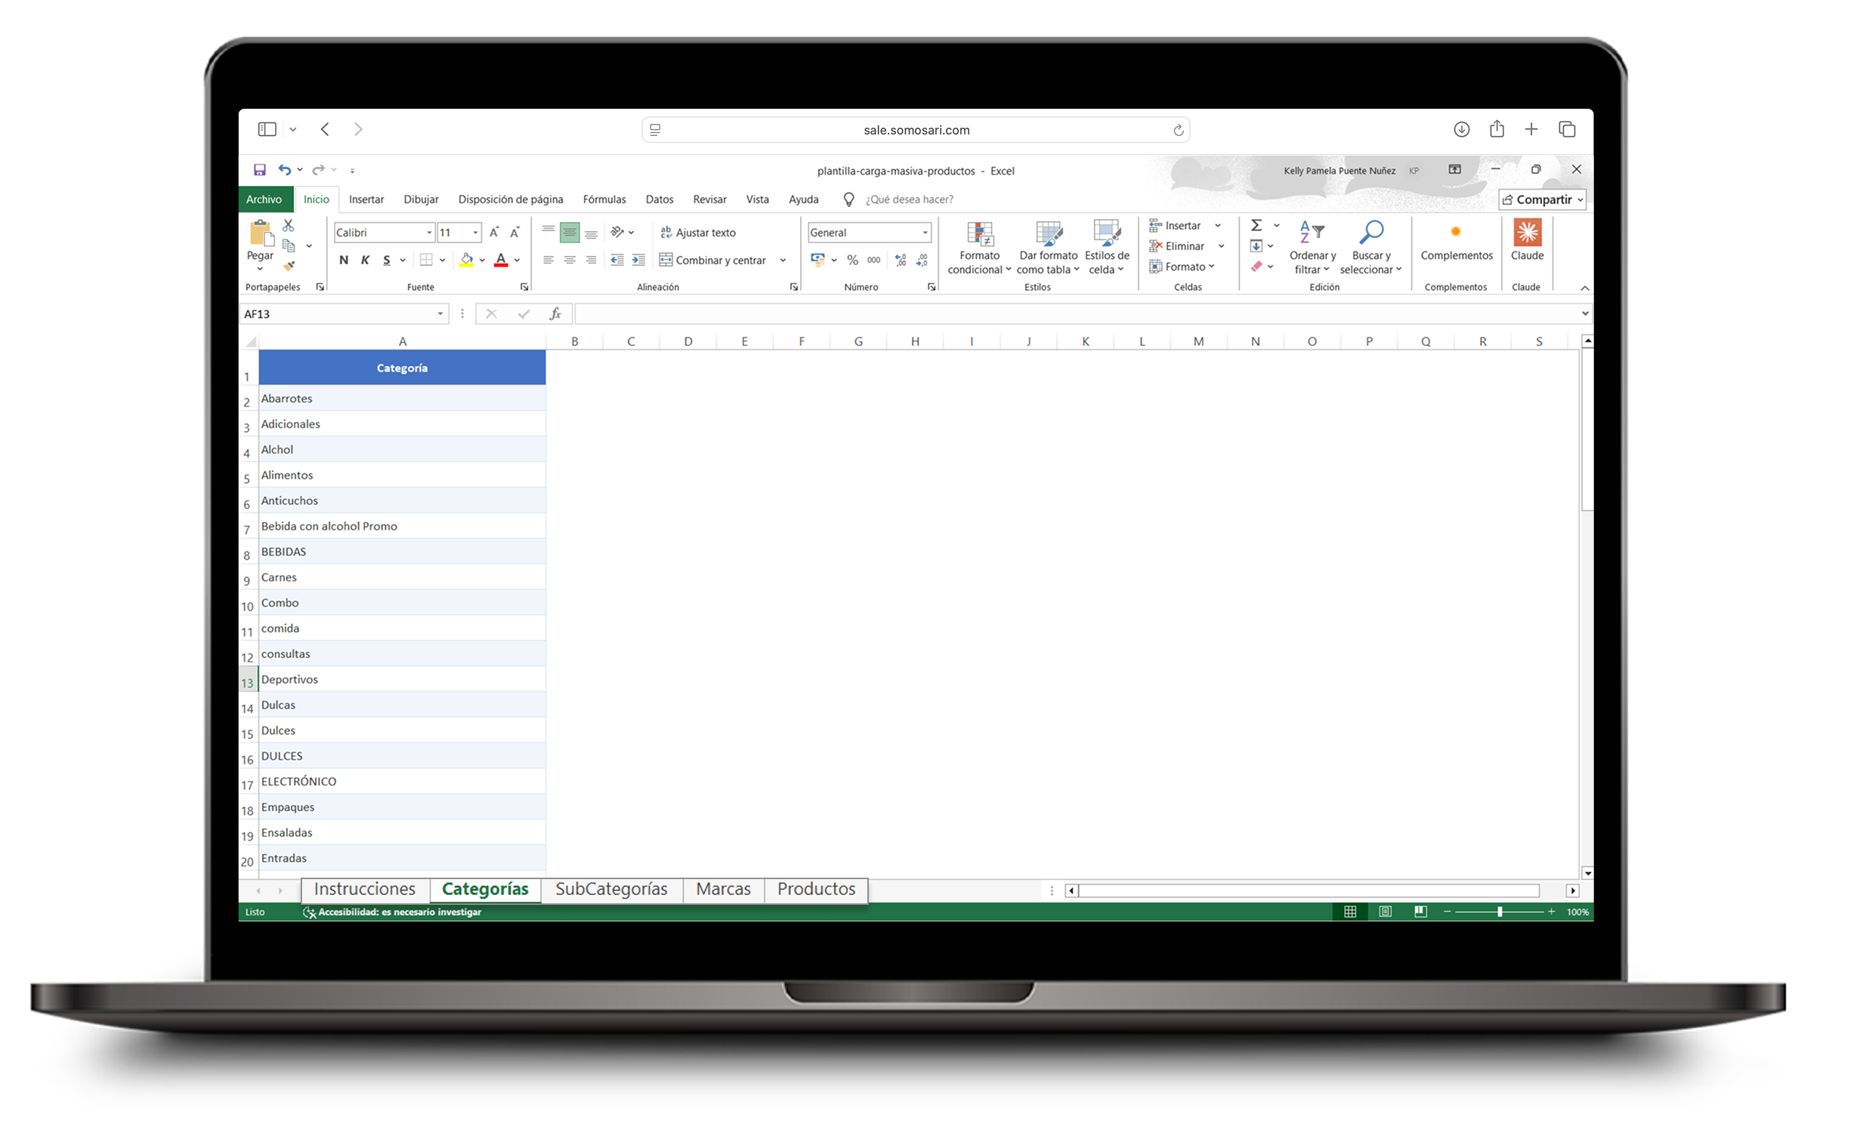The image size is (1863, 1142).
Task: Center cell text horizontally
Action: [570, 261]
